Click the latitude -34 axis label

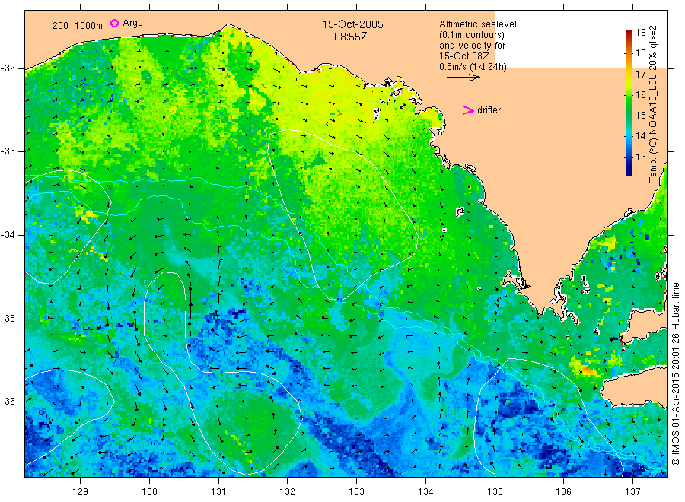click(x=8, y=235)
